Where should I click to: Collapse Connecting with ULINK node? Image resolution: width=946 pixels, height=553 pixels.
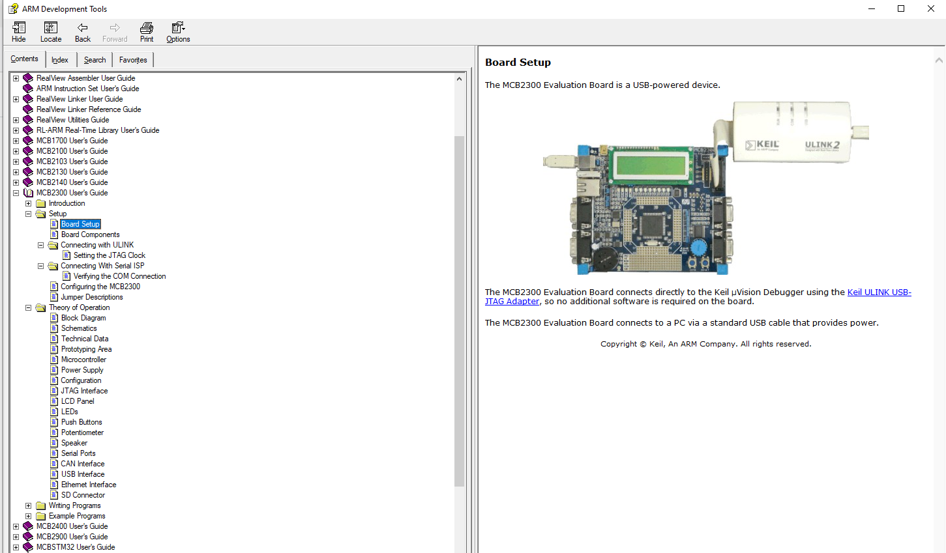click(40, 245)
